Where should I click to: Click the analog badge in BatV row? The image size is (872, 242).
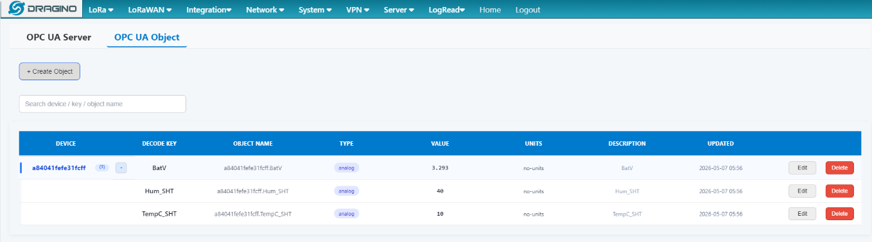click(x=347, y=168)
